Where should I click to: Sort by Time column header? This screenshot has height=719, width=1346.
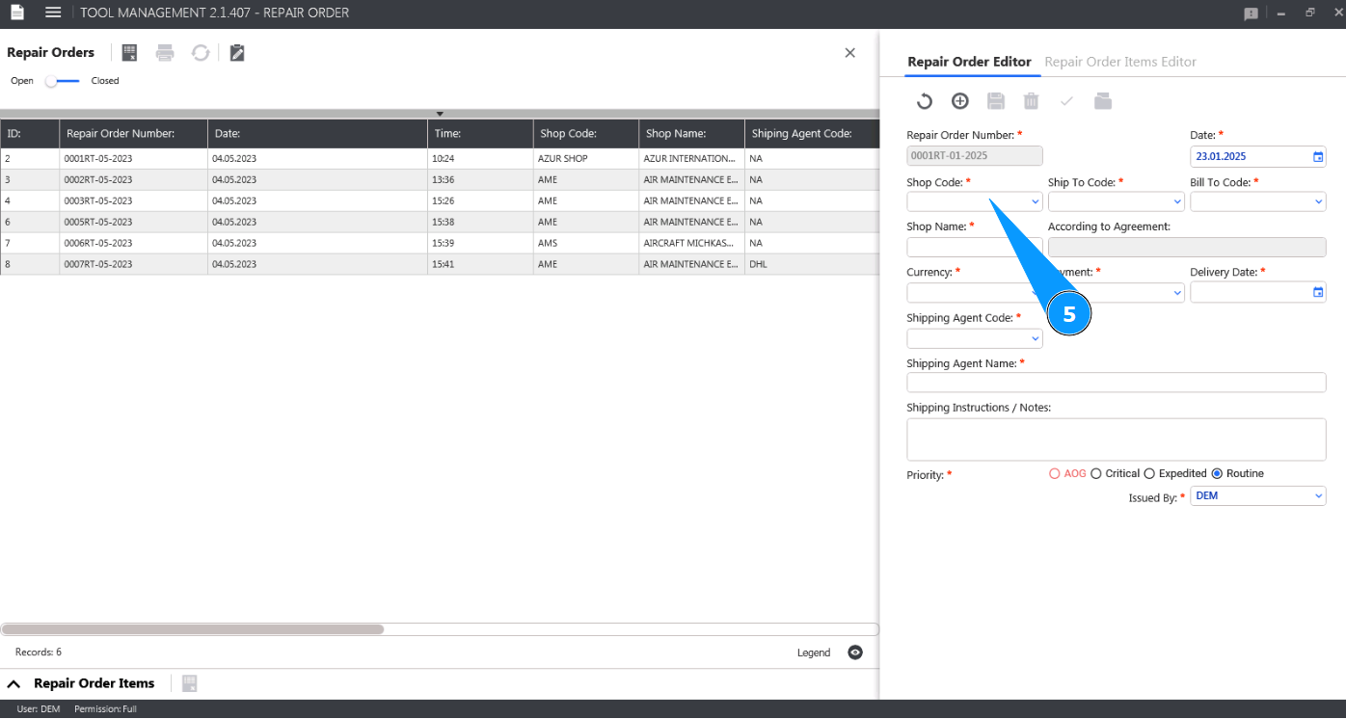coord(481,134)
